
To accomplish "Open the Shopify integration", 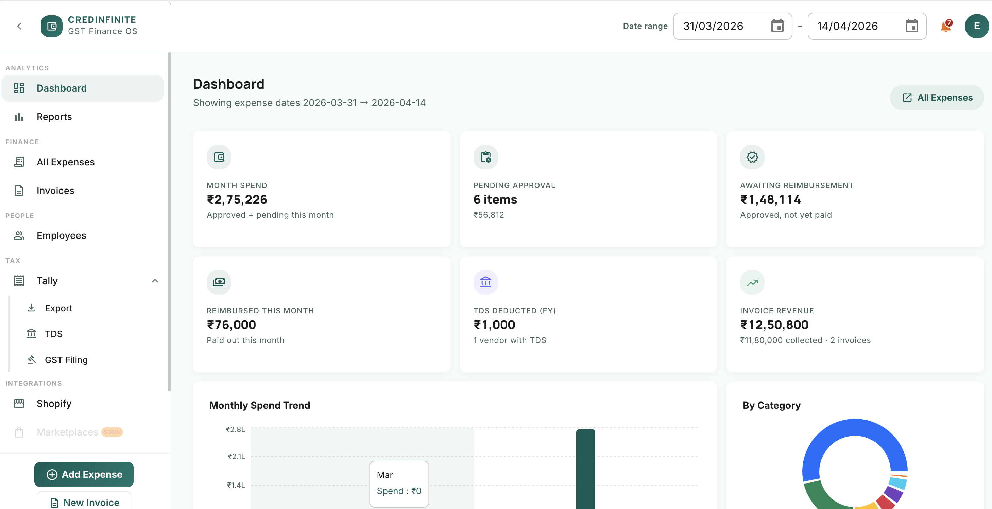I will [83, 404].
